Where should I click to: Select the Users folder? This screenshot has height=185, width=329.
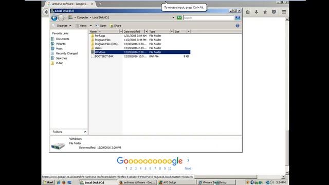point(98,48)
